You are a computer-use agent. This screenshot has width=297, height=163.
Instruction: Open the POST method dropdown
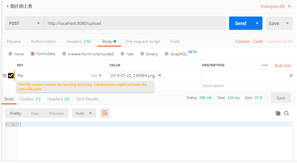(25, 23)
